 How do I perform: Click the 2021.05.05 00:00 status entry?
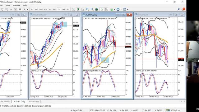coord(97,110)
